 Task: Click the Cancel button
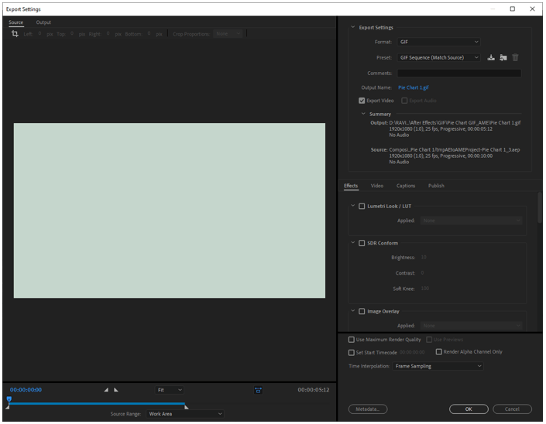point(512,409)
